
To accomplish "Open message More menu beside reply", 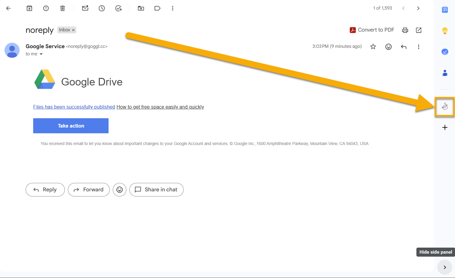I will pyautogui.click(x=419, y=47).
